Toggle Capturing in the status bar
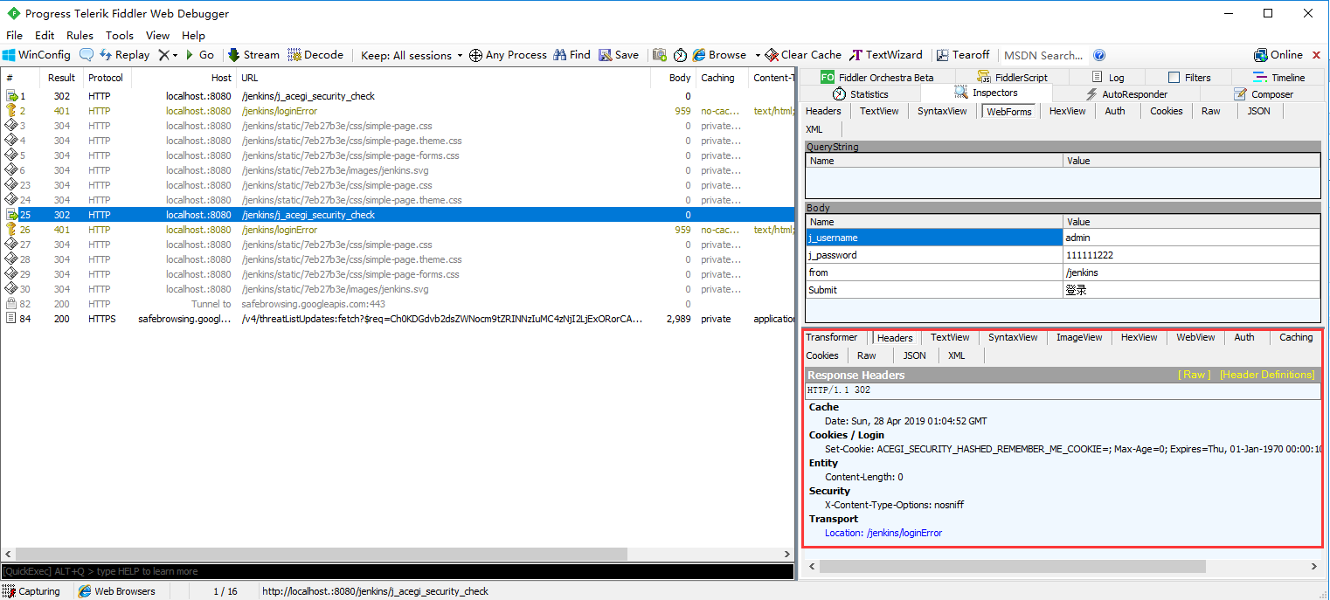 pyautogui.click(x=32, y=591)
